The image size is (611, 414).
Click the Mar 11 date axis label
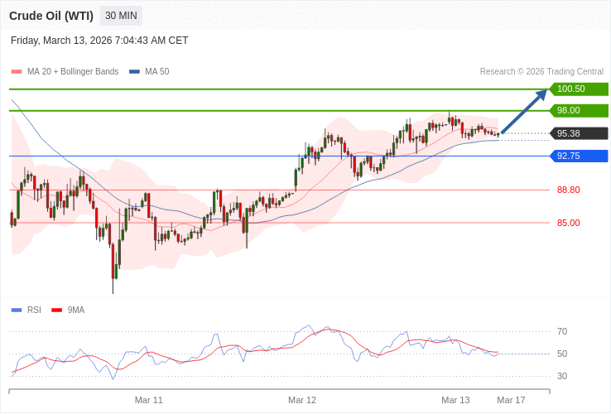tap(149, 400)
